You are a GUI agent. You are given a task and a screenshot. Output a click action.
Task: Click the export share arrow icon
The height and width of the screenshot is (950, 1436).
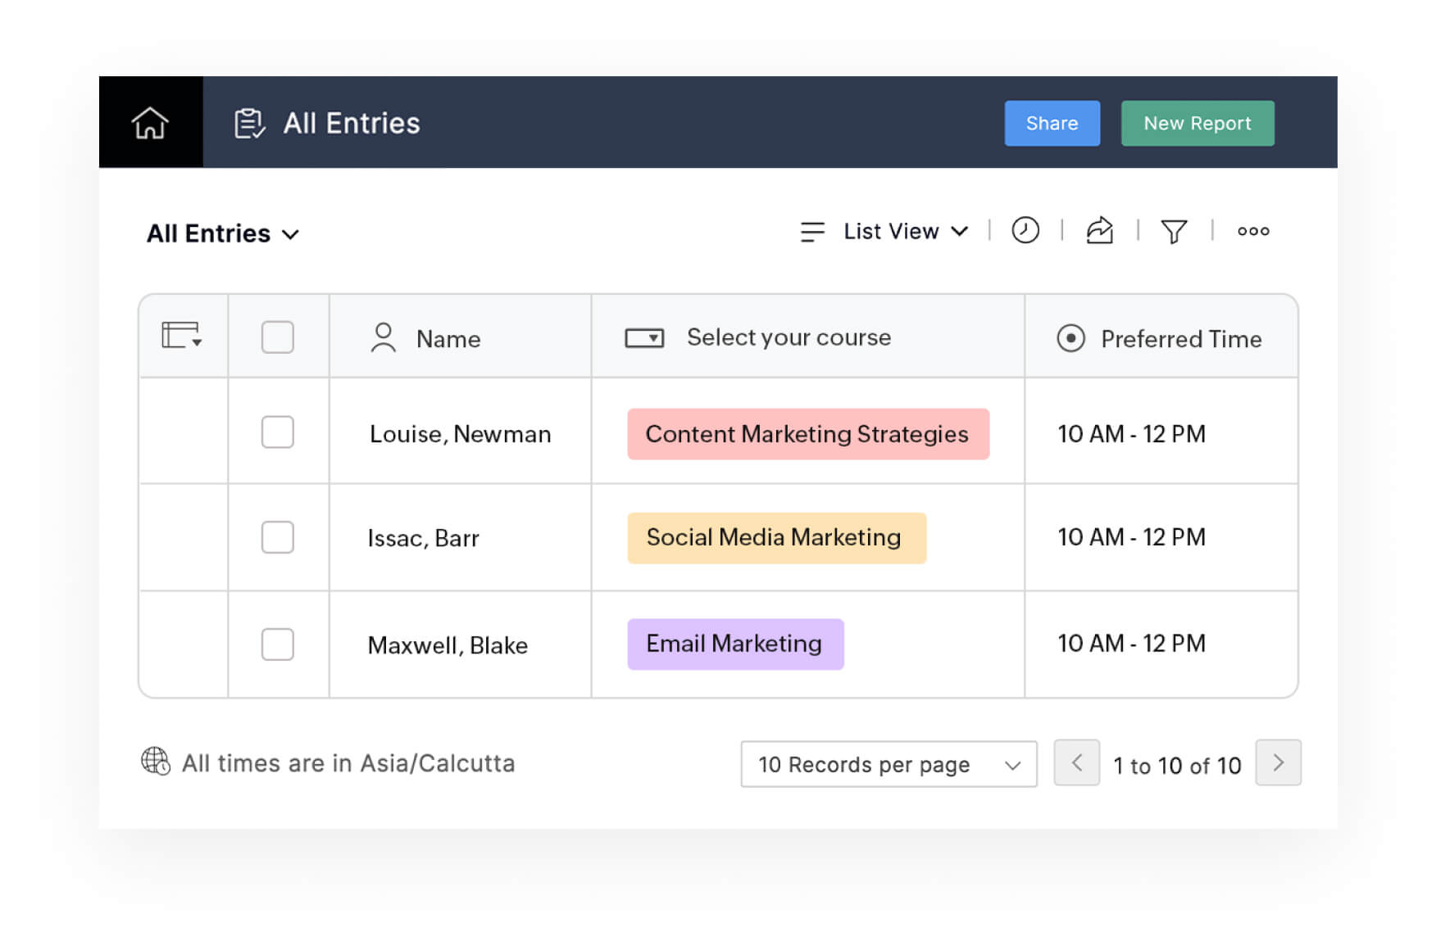pos(1099,231)
